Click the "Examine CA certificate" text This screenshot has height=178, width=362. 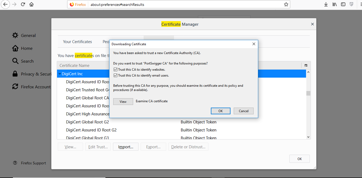click(152, 101)
